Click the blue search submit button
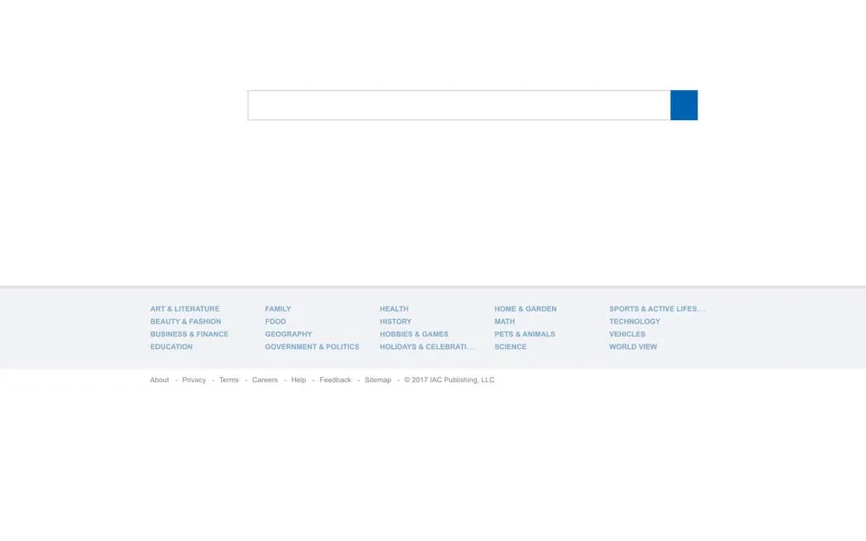866x541 pixels. pos(684,105)
